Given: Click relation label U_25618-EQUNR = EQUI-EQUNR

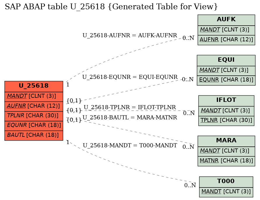Looking at the screenshot, I should [130, 77].
